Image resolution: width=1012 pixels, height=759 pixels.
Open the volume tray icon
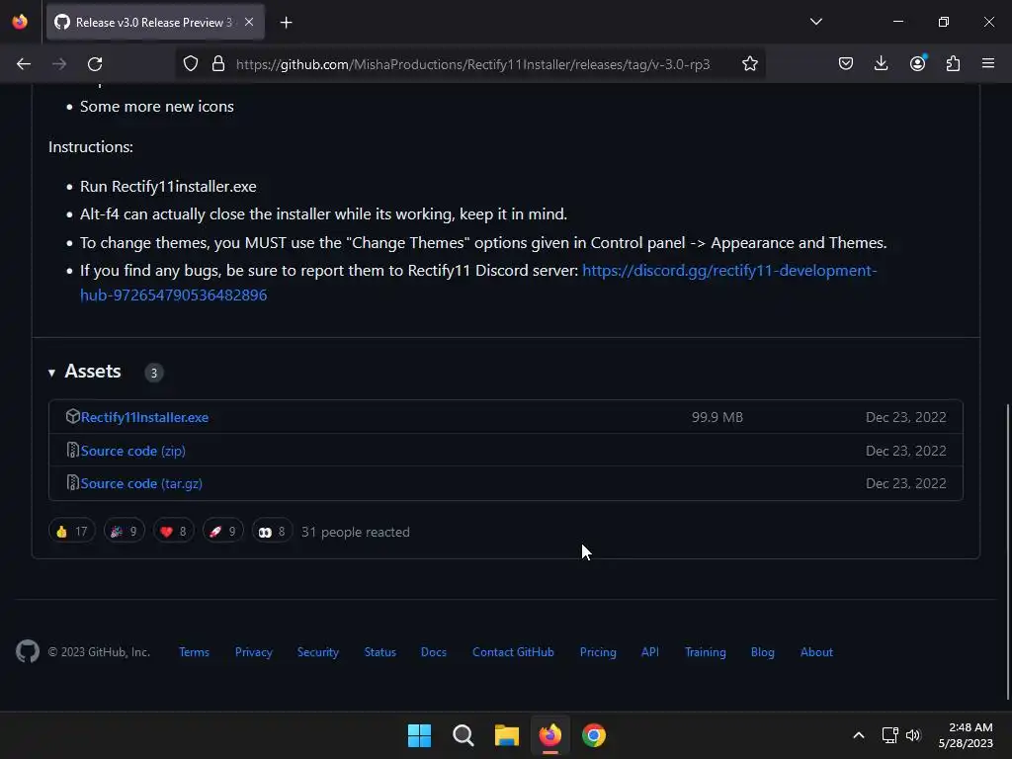pyautogui.click(x=913, y=735)
